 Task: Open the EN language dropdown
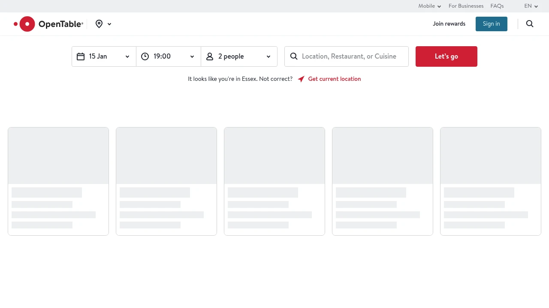(531, 6)
